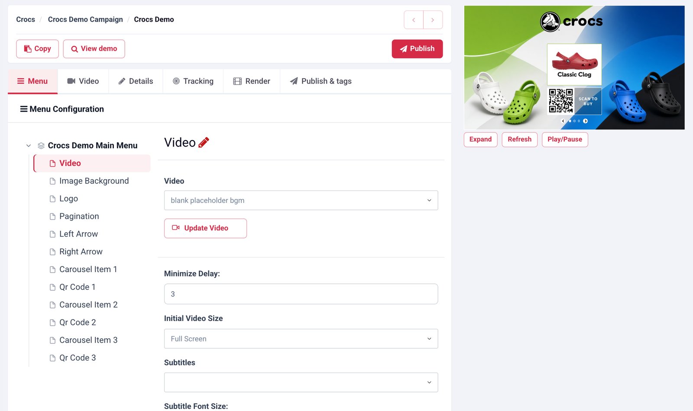Click the Expand preview button
This screenshot has height=411, width=693.
[480, 139]
